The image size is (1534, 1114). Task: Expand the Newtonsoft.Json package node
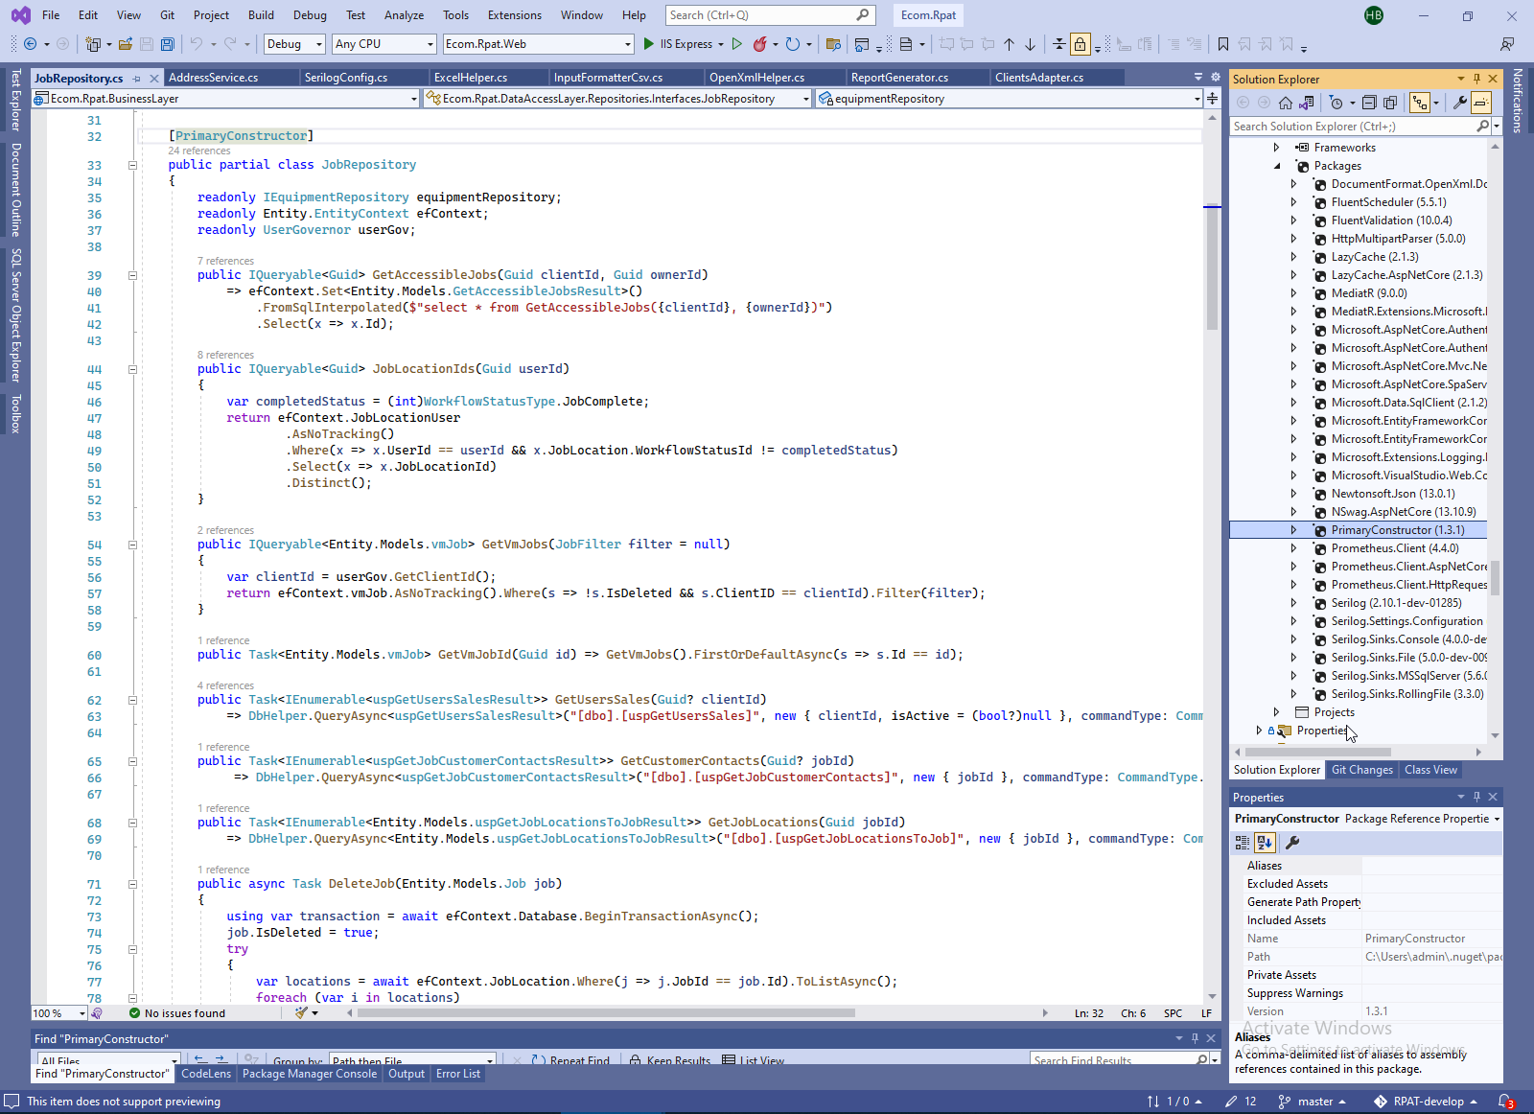pyautogui.click(x=1293, y=494)
